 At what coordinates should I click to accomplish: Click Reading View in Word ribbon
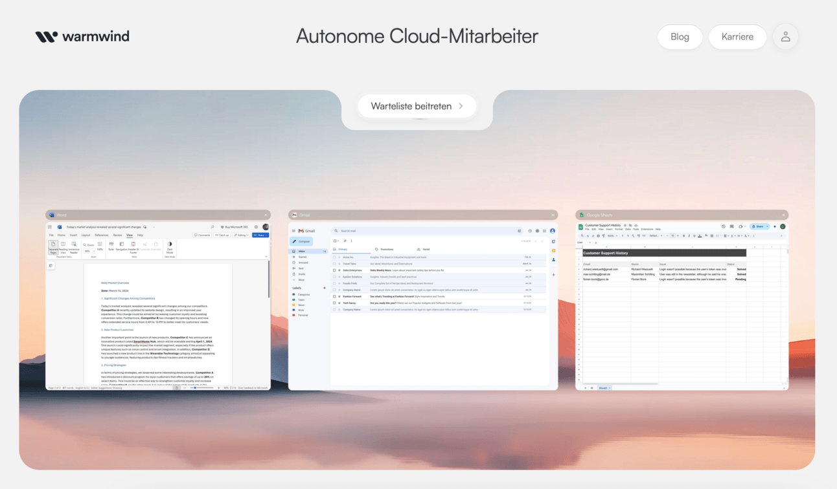(x=63, y=248)
